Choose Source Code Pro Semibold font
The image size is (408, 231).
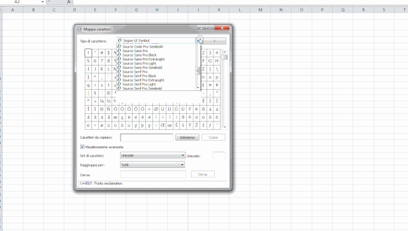[143, 46]
